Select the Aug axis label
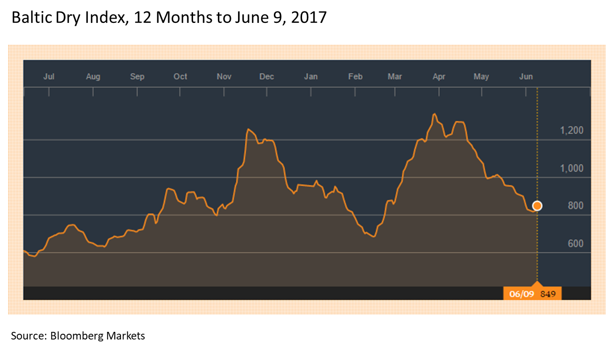606x350 pixels. (93, 76)
